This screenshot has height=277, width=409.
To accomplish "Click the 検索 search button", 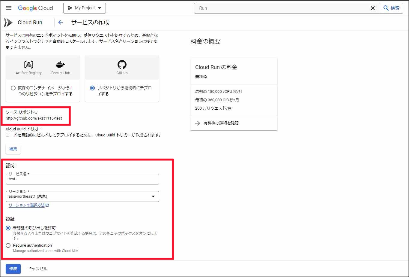I will 392,8.
